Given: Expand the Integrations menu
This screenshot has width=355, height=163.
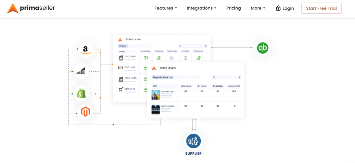Looking at the screenshot, I should [201, 8].
